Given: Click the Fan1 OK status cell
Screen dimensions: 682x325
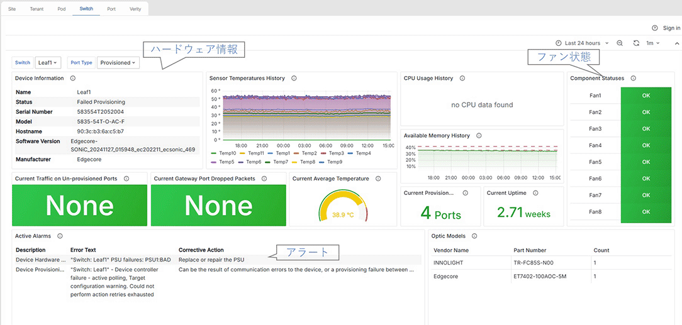Looking at the screenshot, I should [646, 96].
